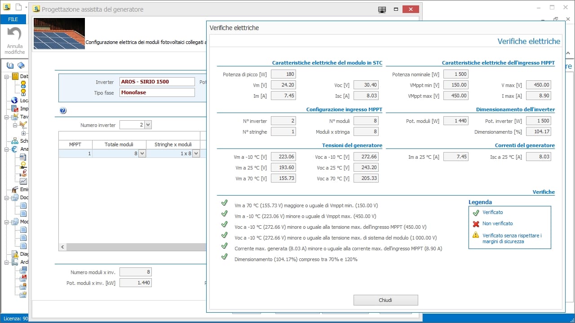Image resolution: width=575 pixels, height=323 pixels.
Task: Click the Tipo fase Monofase field
Action: 157,92
